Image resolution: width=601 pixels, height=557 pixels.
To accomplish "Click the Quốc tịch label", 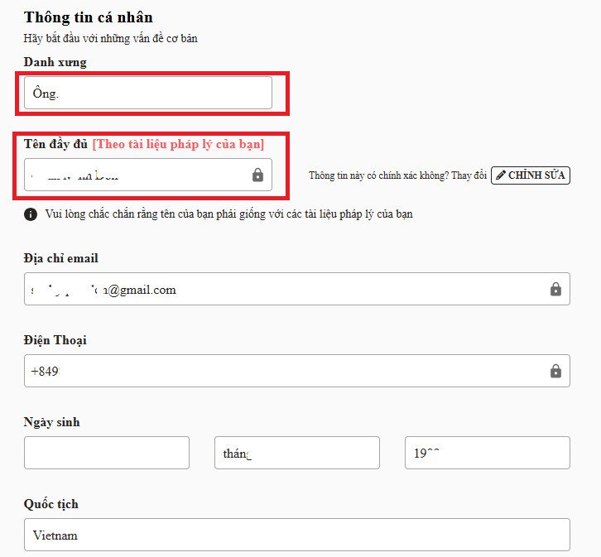I will [51, 504].
